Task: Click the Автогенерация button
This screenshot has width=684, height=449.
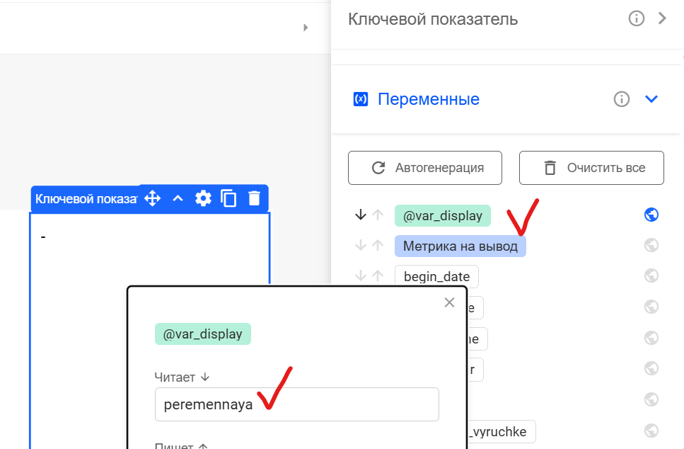Action: 425,168
